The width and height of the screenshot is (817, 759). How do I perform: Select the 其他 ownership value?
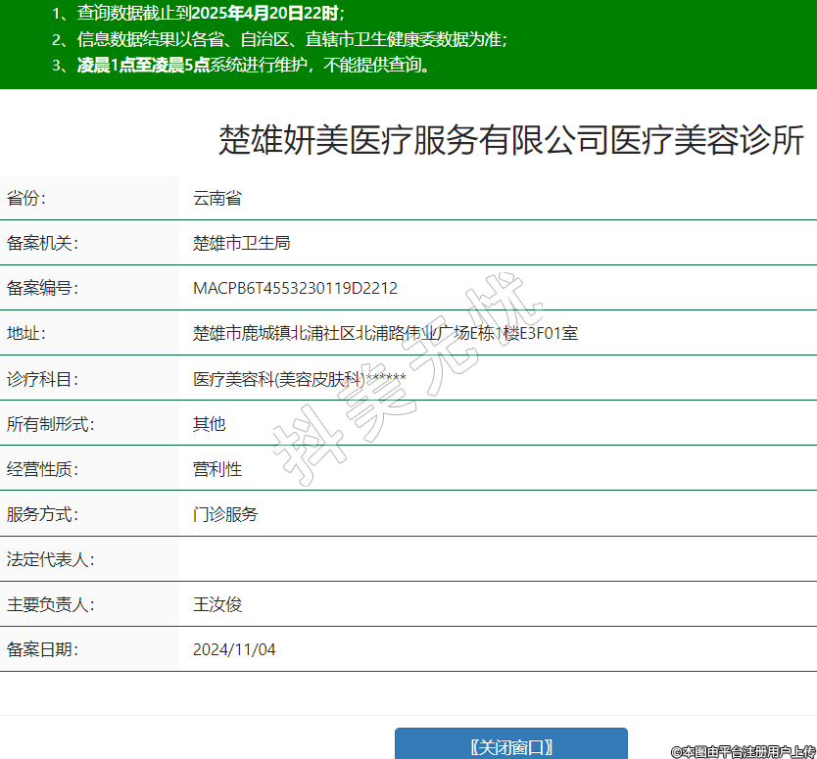(x=210, y=424)
